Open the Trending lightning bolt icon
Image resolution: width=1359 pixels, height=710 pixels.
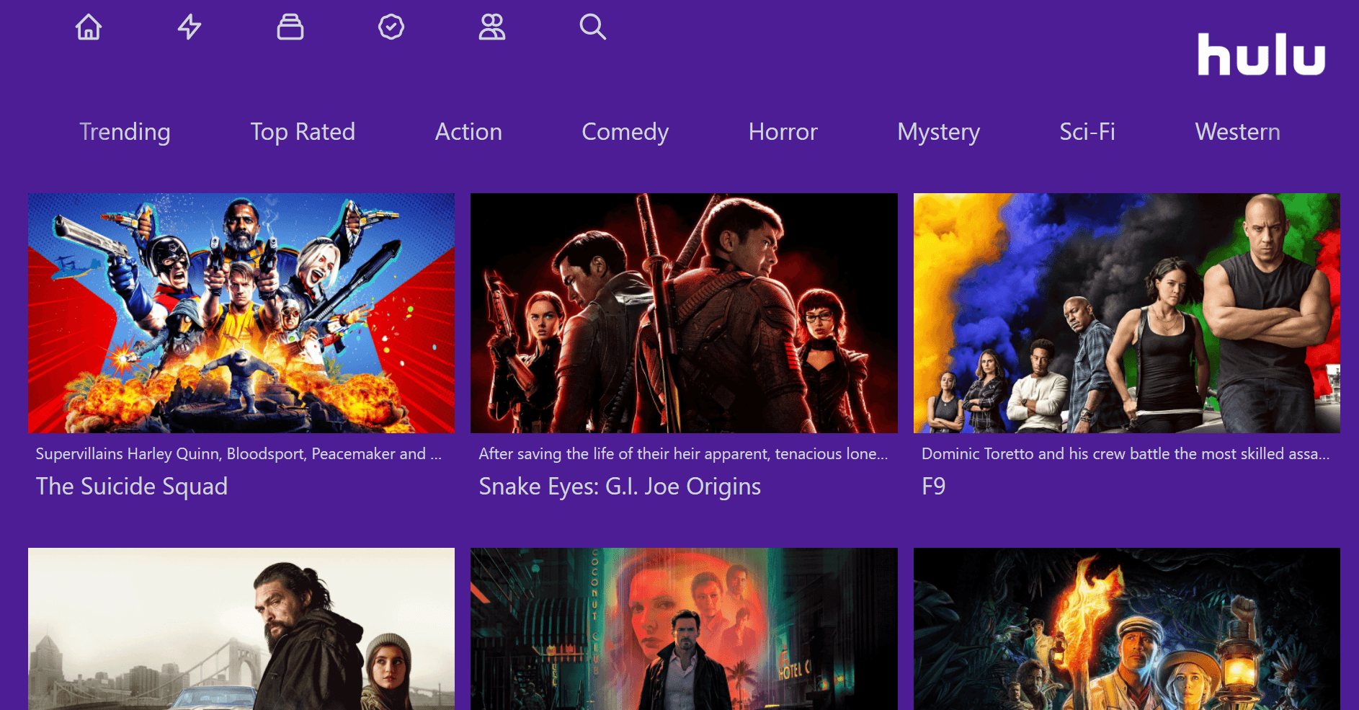pos(190,27)
